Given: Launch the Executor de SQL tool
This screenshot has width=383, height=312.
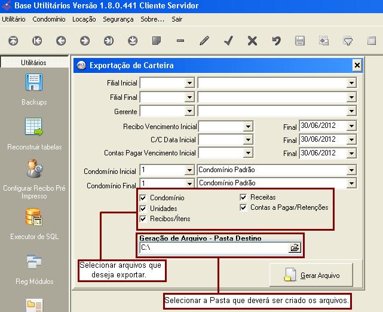Looking at the screenshot, I should tap(33, 217).
